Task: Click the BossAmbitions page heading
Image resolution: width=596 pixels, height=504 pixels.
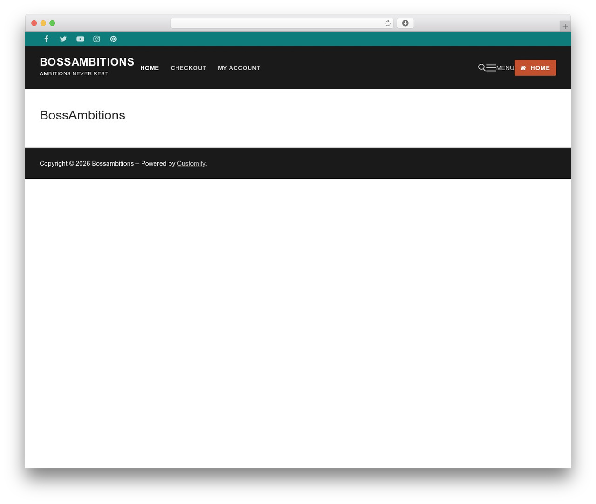Action: coord(82,115)
